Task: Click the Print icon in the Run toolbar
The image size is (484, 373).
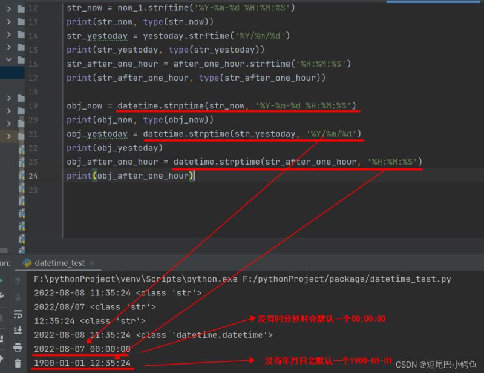Action: point(18,347)
